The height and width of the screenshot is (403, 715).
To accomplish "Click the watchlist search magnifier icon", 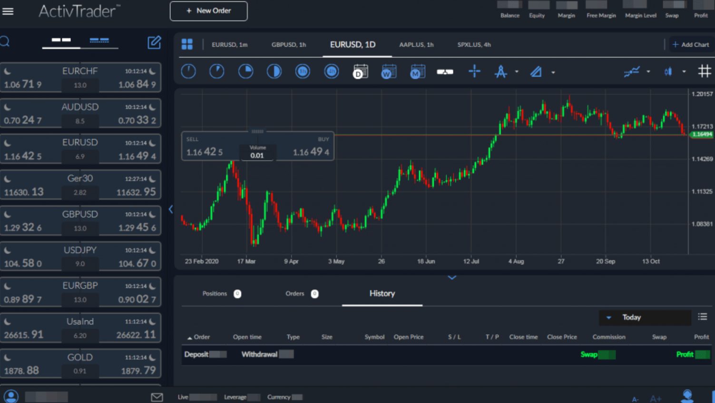I will pyautogui.click(x=5, y=42).
